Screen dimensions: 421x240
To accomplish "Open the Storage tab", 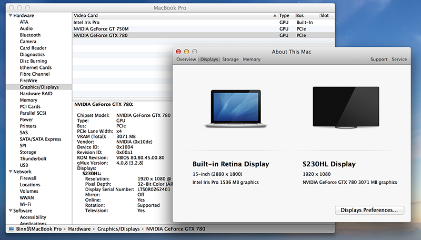I will tap(230, 59).
